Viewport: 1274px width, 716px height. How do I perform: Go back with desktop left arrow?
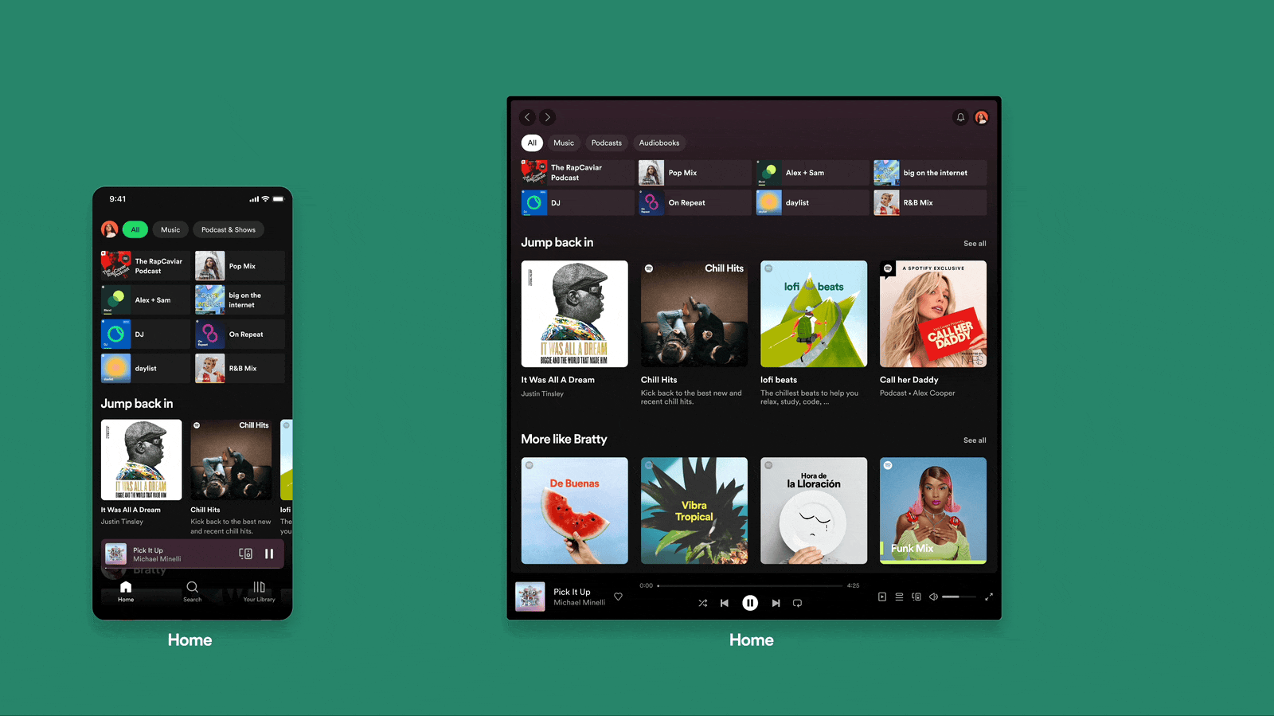(527, 117)
